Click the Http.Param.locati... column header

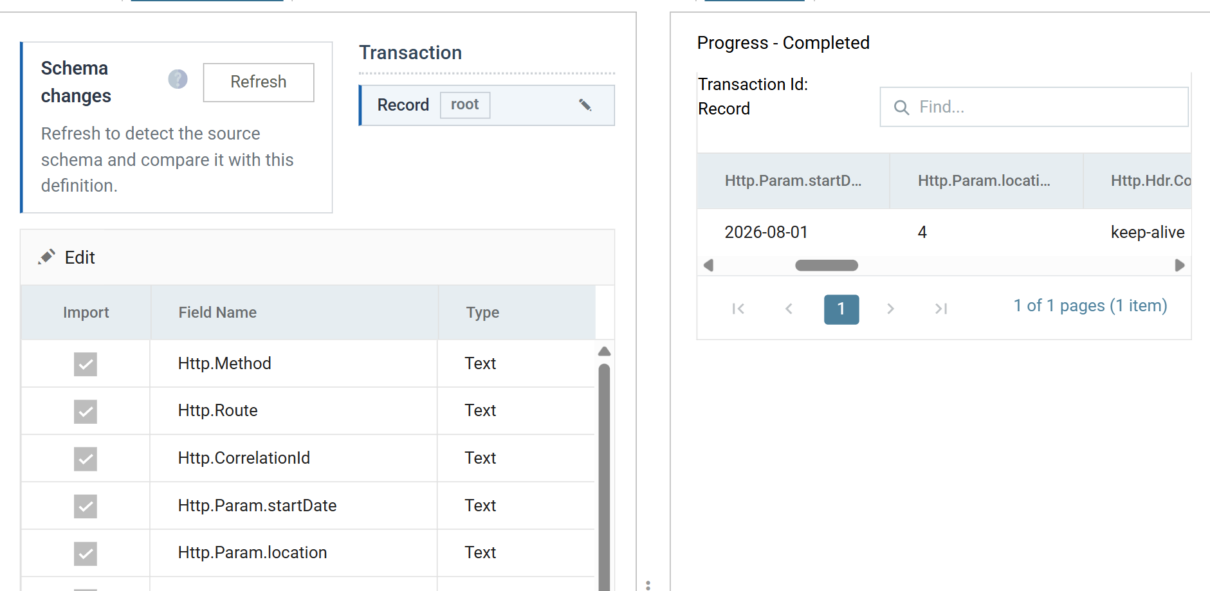pos(986,181)
